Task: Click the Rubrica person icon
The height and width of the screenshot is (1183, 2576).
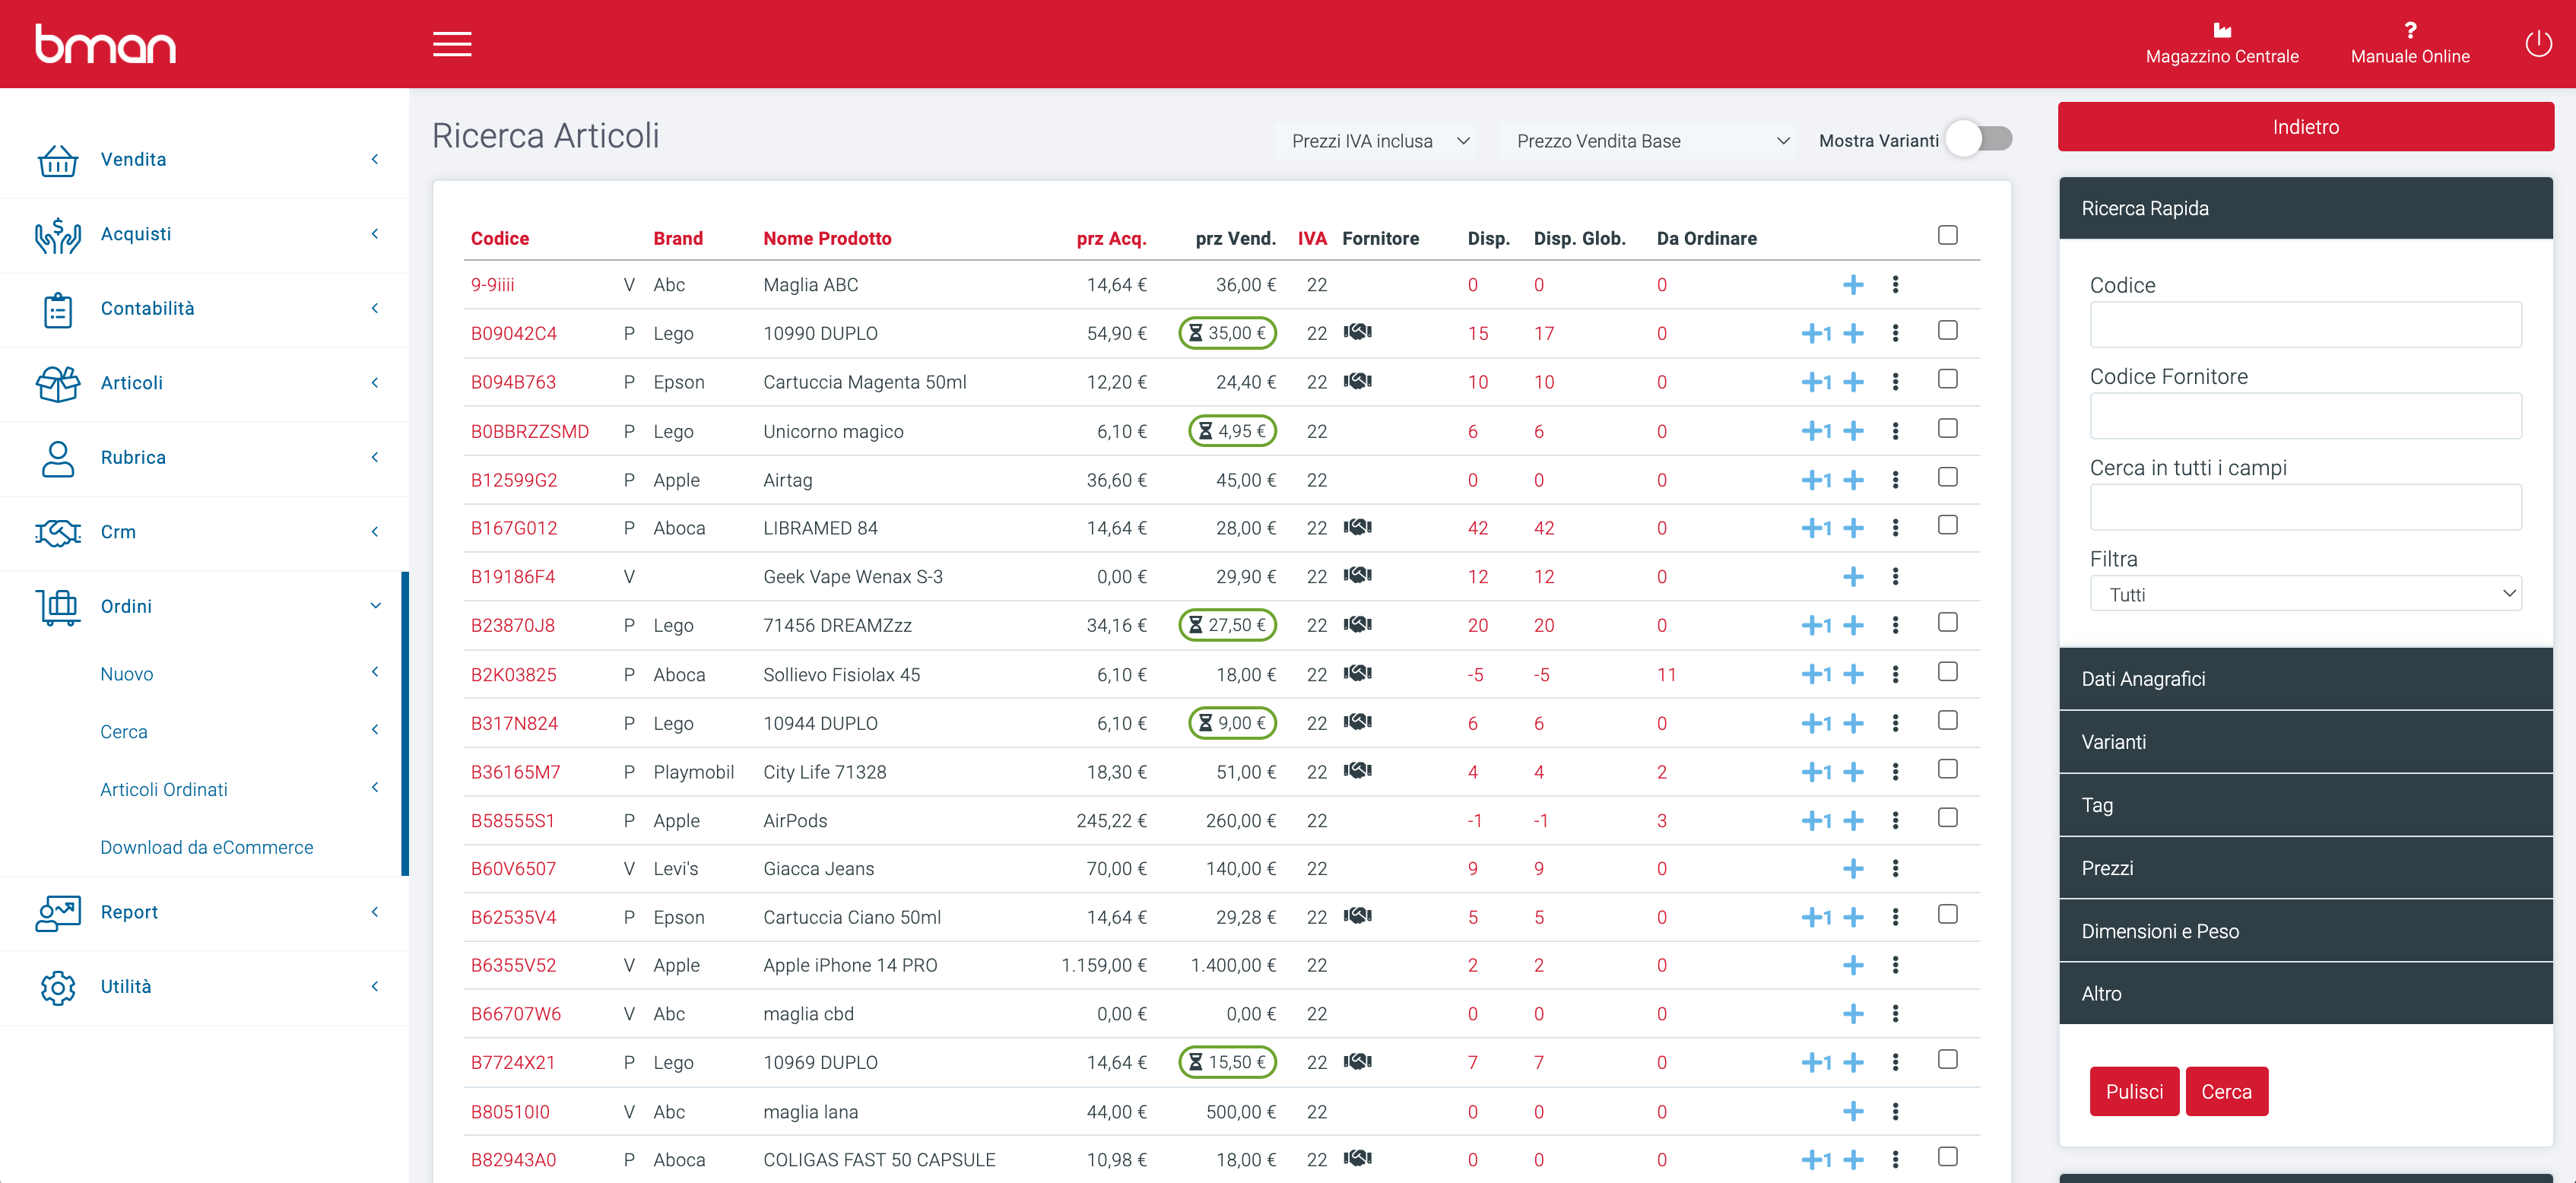Action: pos(58,458)
